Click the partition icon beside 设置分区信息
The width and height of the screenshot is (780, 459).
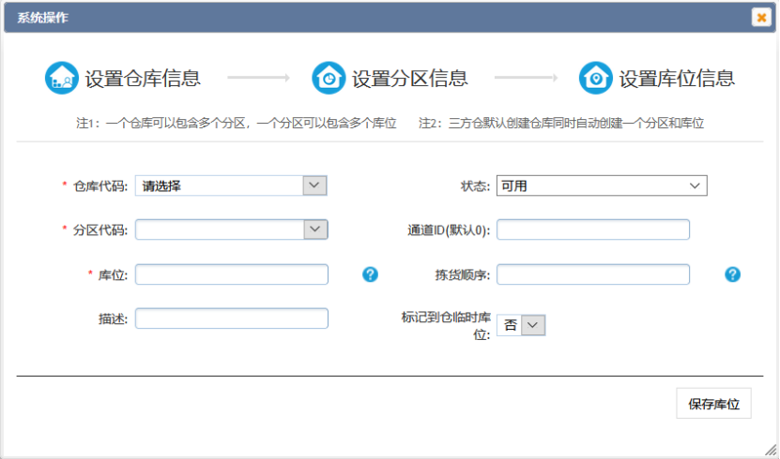(329, 78)
